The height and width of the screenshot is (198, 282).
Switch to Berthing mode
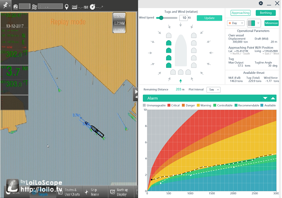[265, 13]
